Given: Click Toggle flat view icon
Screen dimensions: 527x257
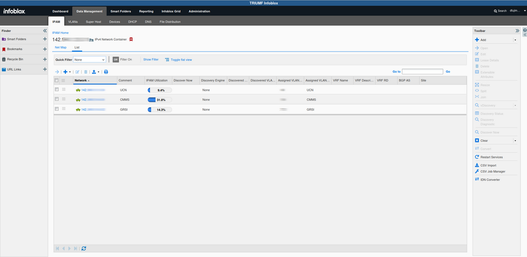Looking at the screenshot, I should [x=168, y=60].
